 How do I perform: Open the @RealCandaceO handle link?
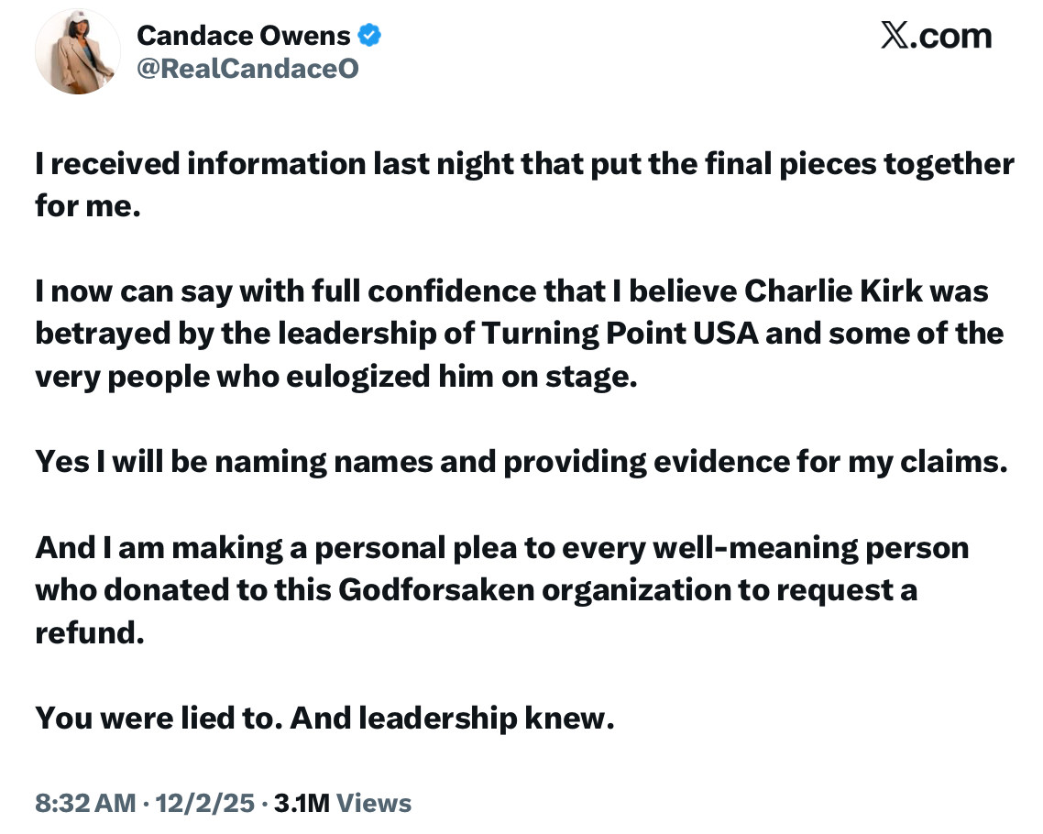click(247, 68)
